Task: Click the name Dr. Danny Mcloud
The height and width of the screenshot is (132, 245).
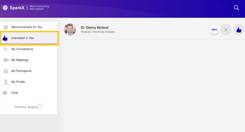Action: [94, 28]
